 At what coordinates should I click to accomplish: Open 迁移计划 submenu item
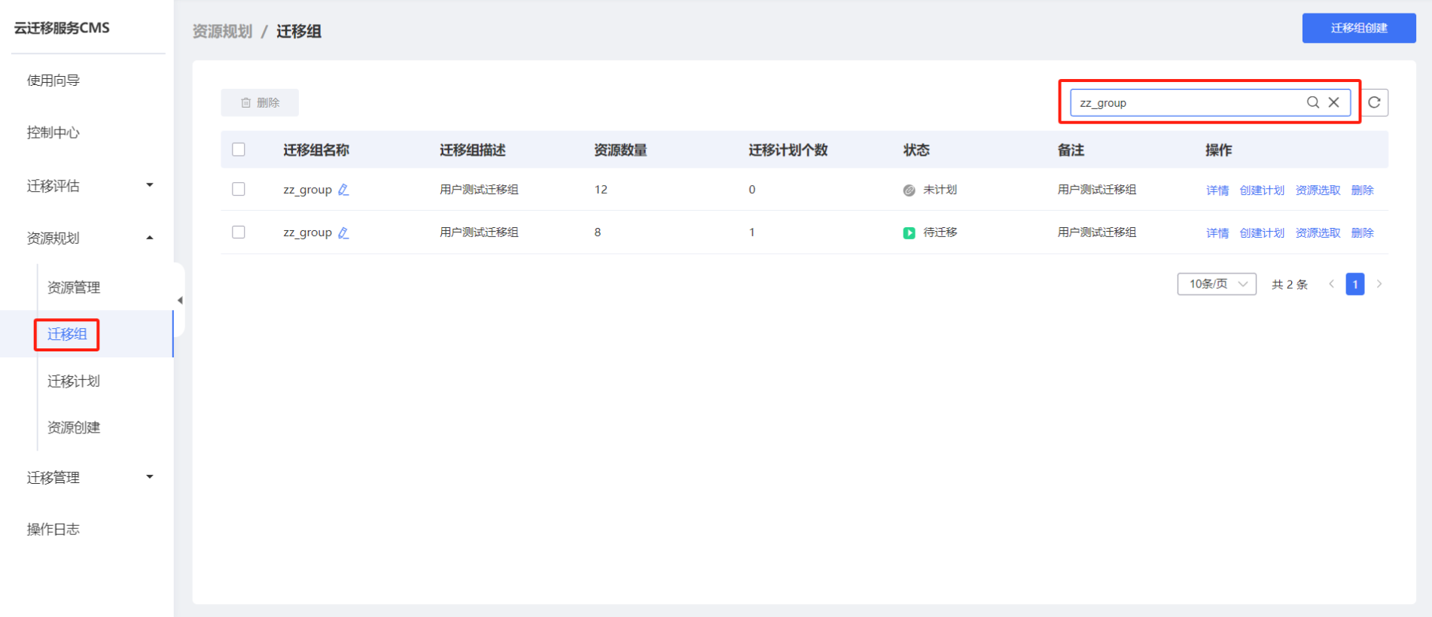[x=74, y=381]
